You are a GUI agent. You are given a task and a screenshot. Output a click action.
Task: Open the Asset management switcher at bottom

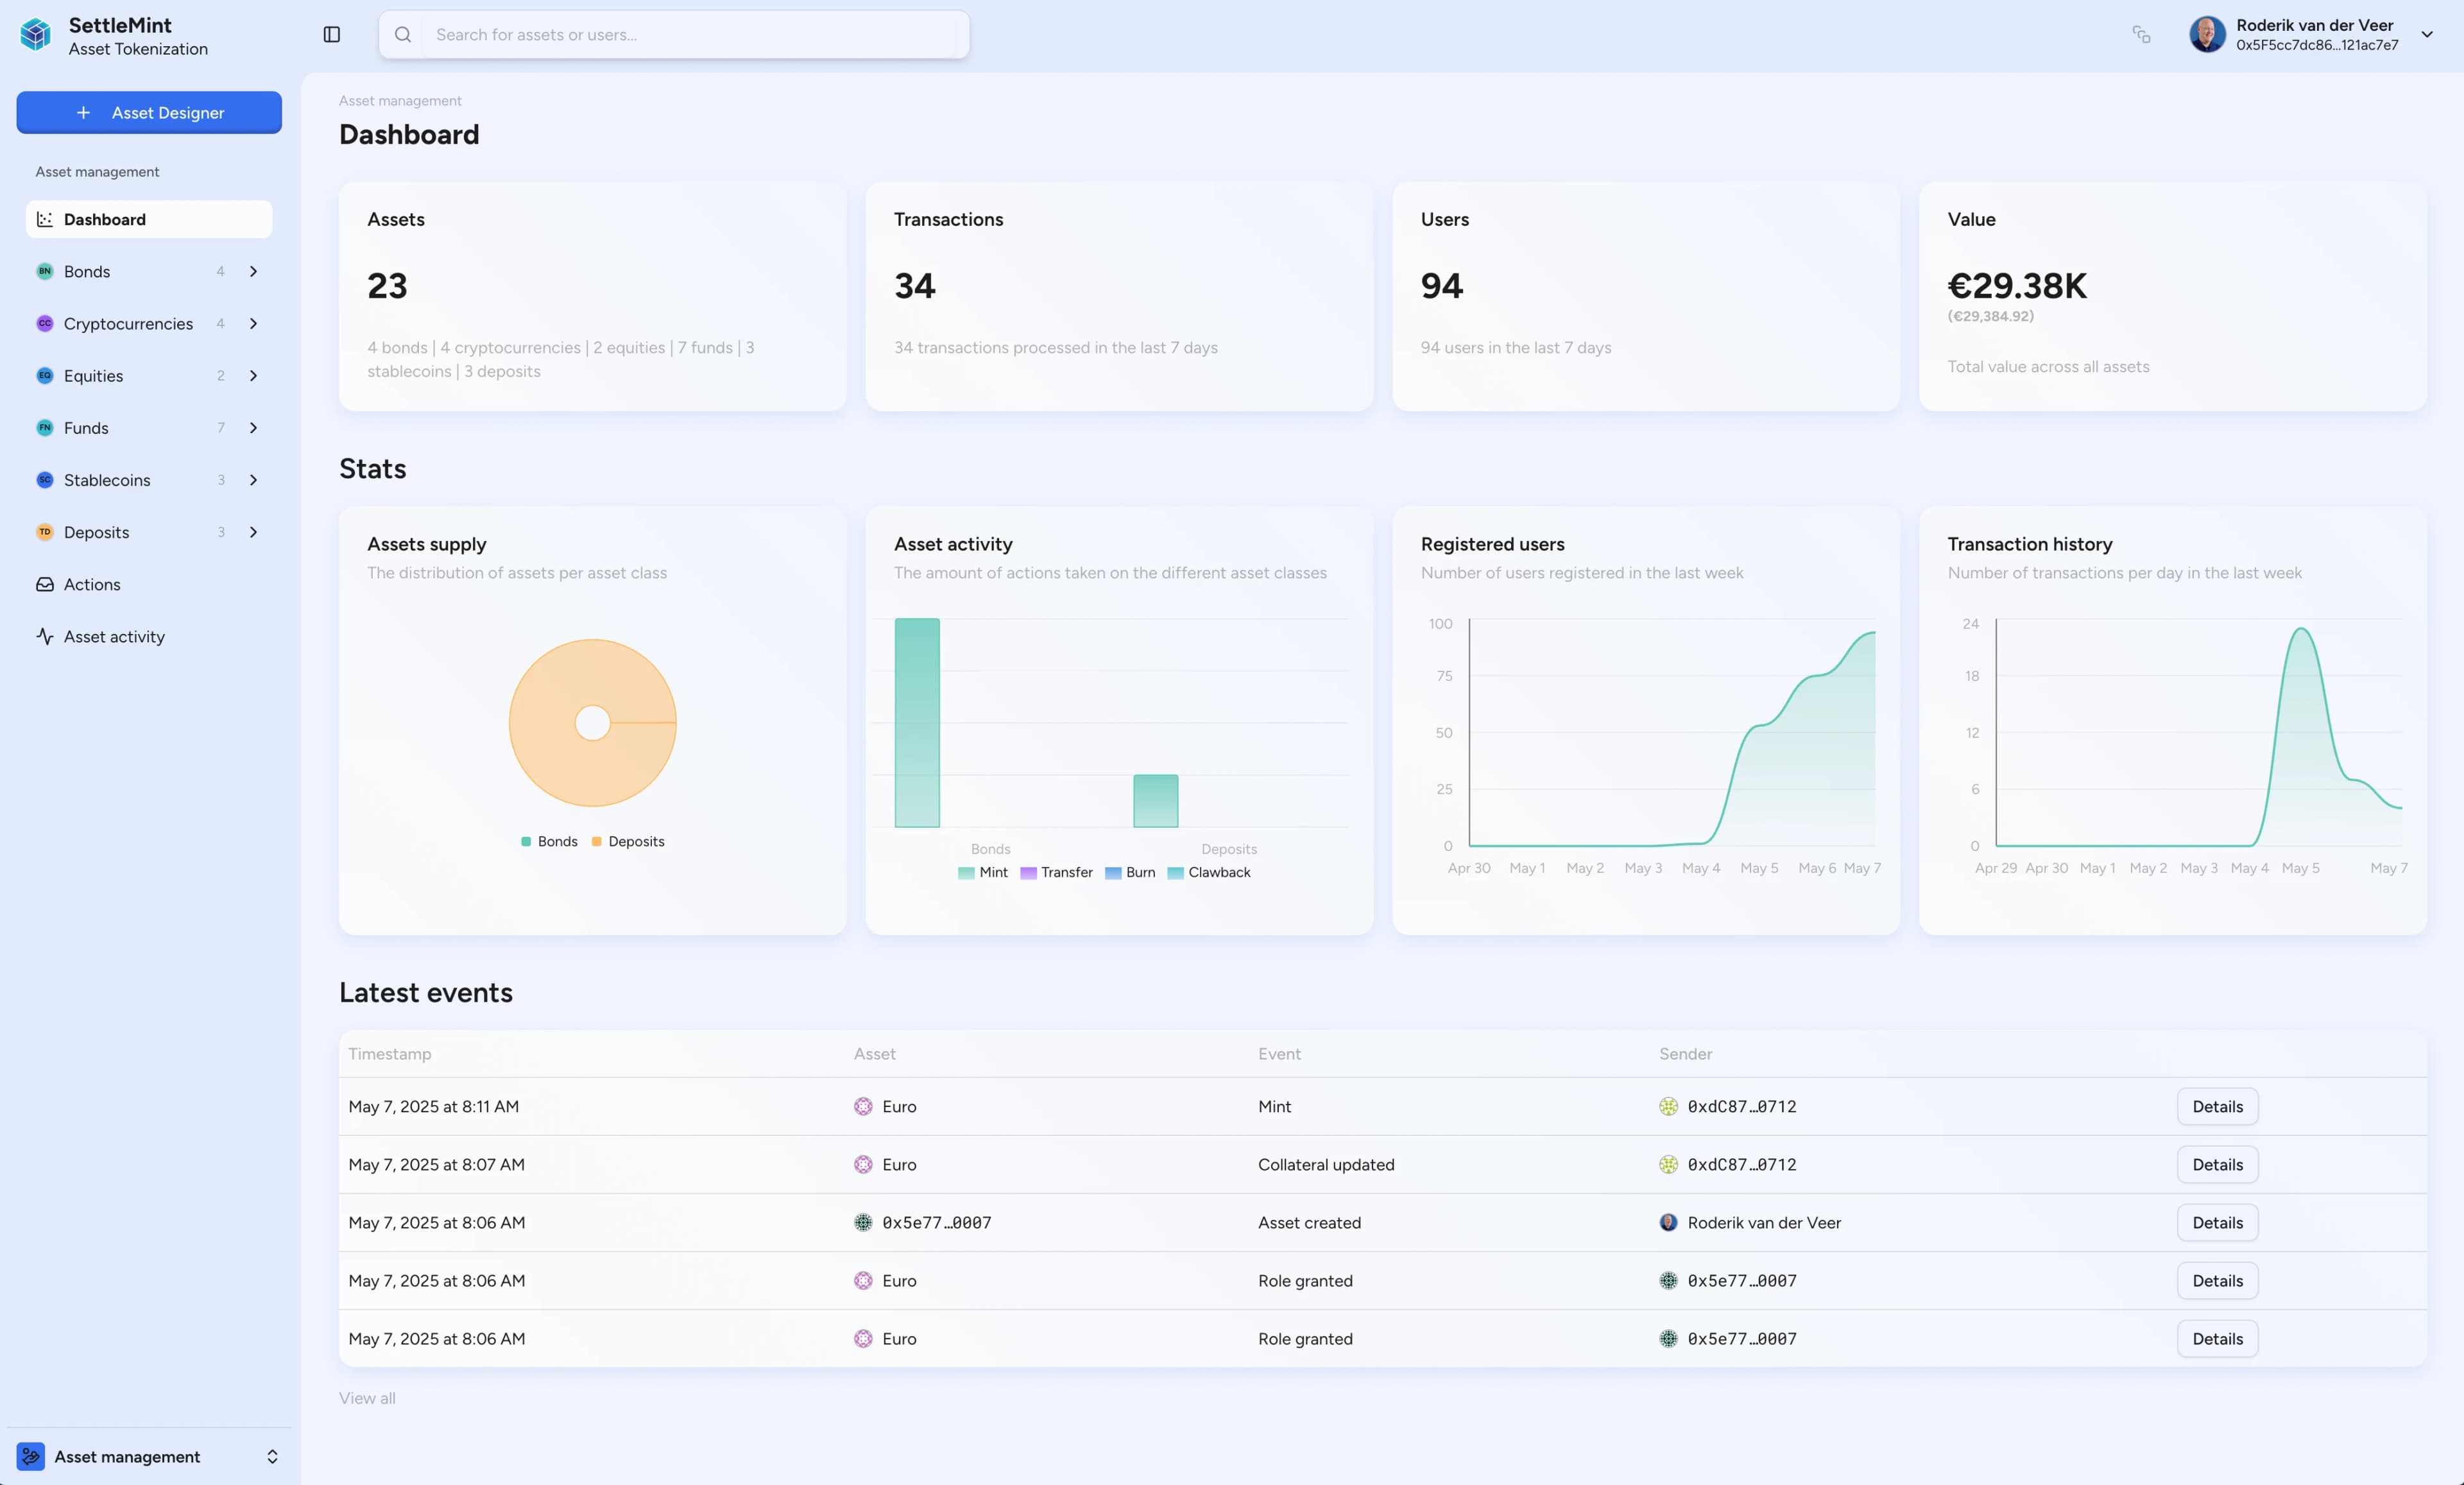coord(149,1456)
